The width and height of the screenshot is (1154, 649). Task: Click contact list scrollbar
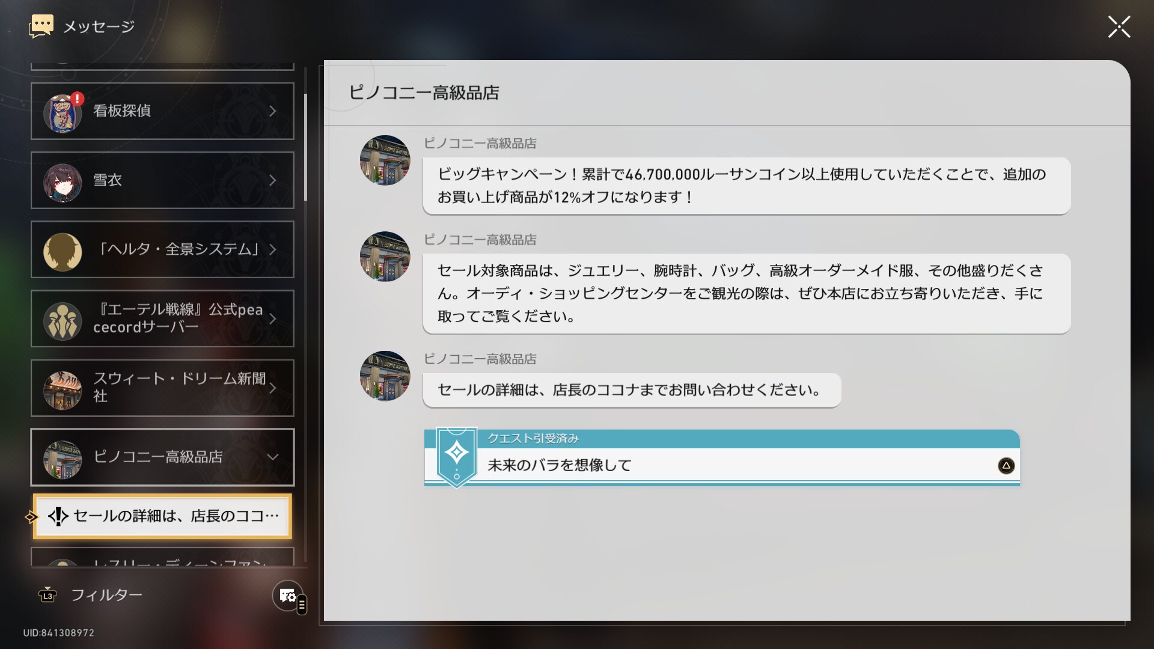pos(306,147)
